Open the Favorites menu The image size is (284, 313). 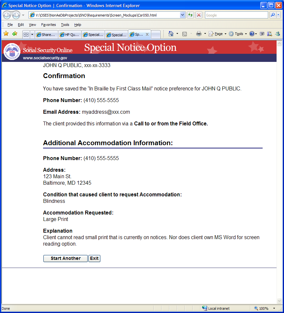(49, 25)
